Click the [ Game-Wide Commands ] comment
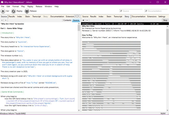Screen dimensions: 169x115 pyautogui.click(x=12, y=92)
